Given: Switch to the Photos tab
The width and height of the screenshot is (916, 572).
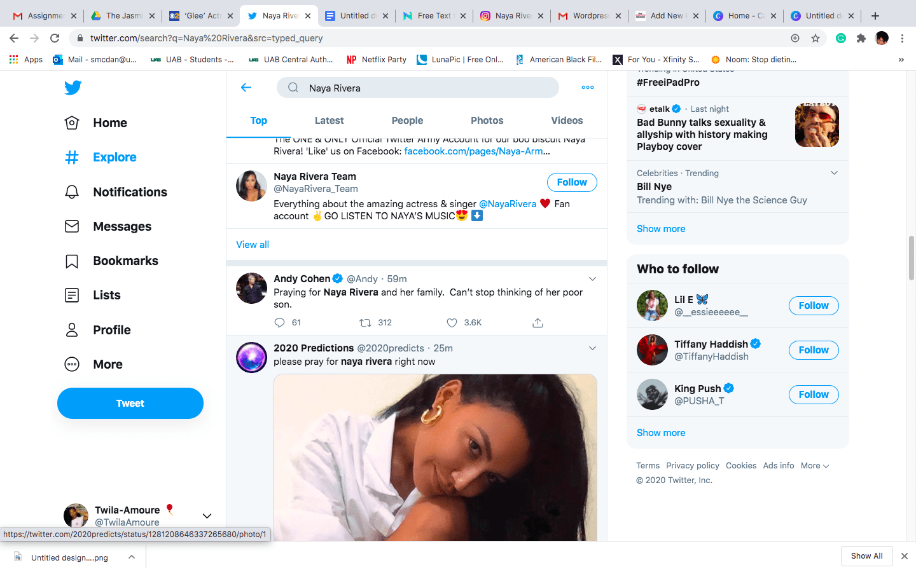Looking at the screenshot, I should coord(487,121).
